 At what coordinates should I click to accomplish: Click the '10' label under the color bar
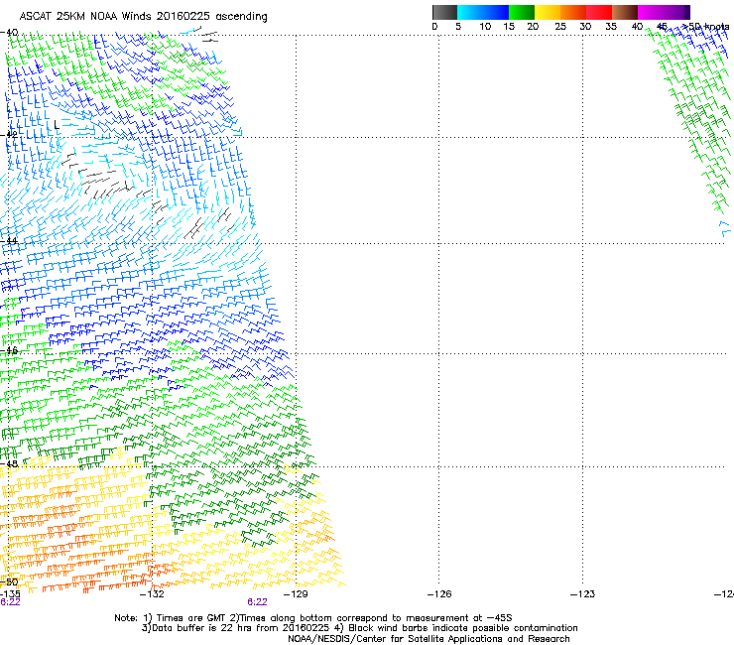pyautogui.click(x=485, y=27)
